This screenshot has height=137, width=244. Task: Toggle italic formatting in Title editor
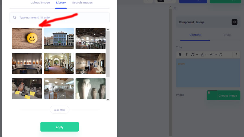pyautogui.click(x=186, y=55)
